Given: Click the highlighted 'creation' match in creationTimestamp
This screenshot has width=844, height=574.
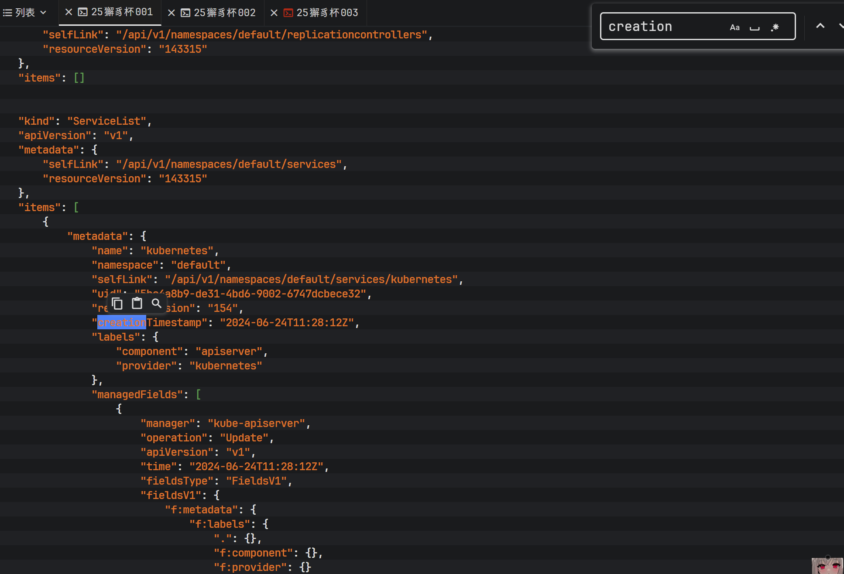Looking at the screenshot, I should (122, 322).
